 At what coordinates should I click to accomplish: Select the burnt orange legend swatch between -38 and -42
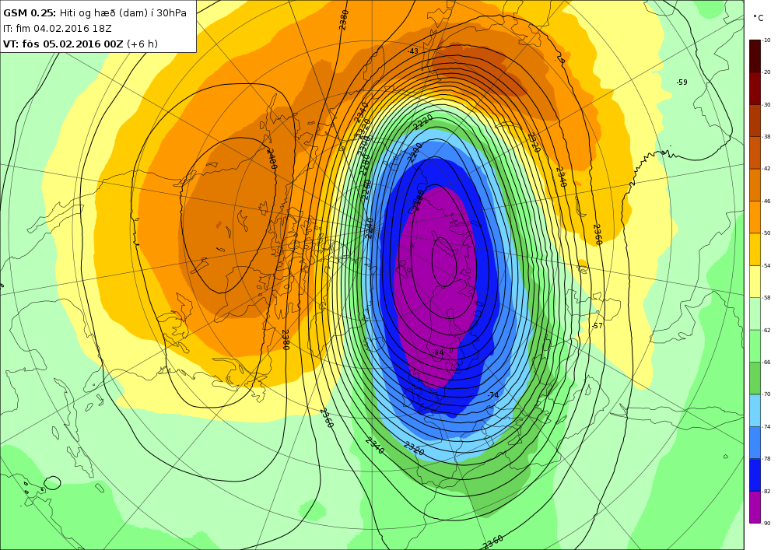point(755,152)
